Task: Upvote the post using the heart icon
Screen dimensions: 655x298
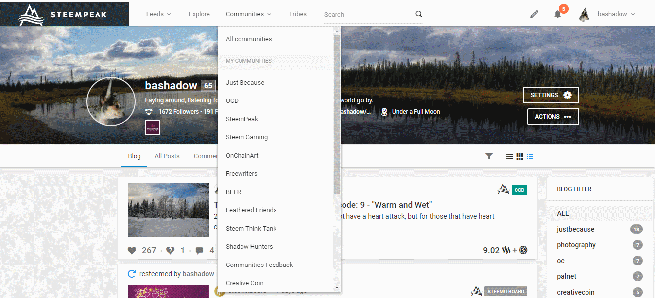Action: pos(132,250)
